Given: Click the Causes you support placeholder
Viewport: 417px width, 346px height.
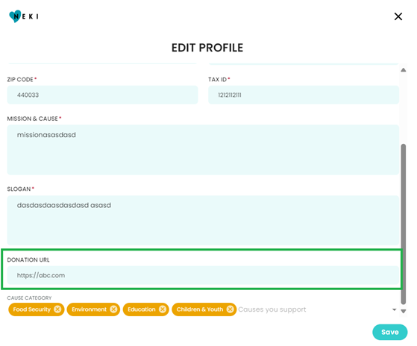Looking at the screenshot, I should (x=272, y=309).
